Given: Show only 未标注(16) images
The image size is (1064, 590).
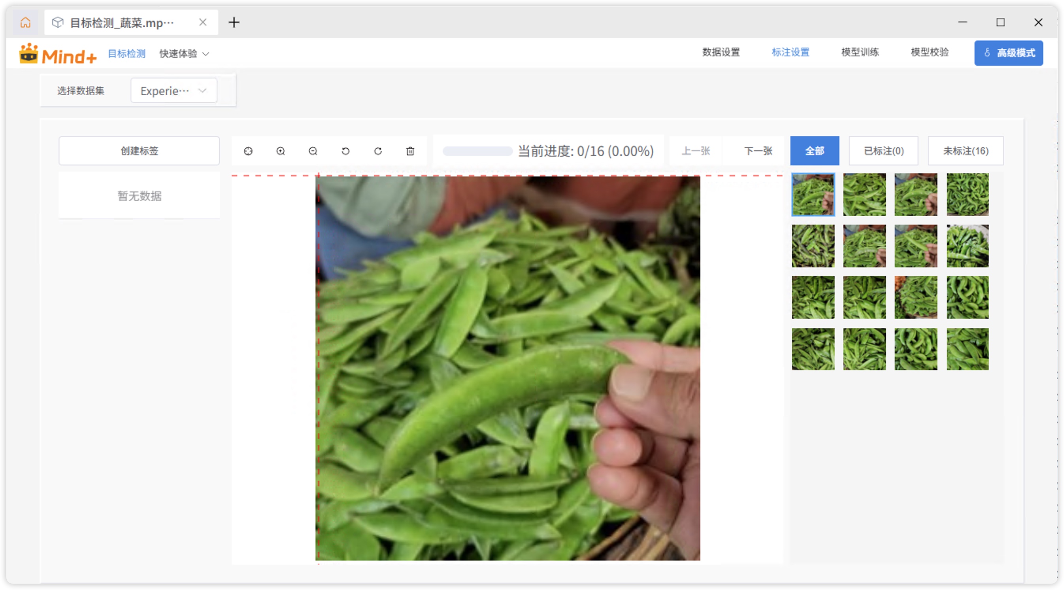Looking at the screenshot, I should tap(966, 151).
